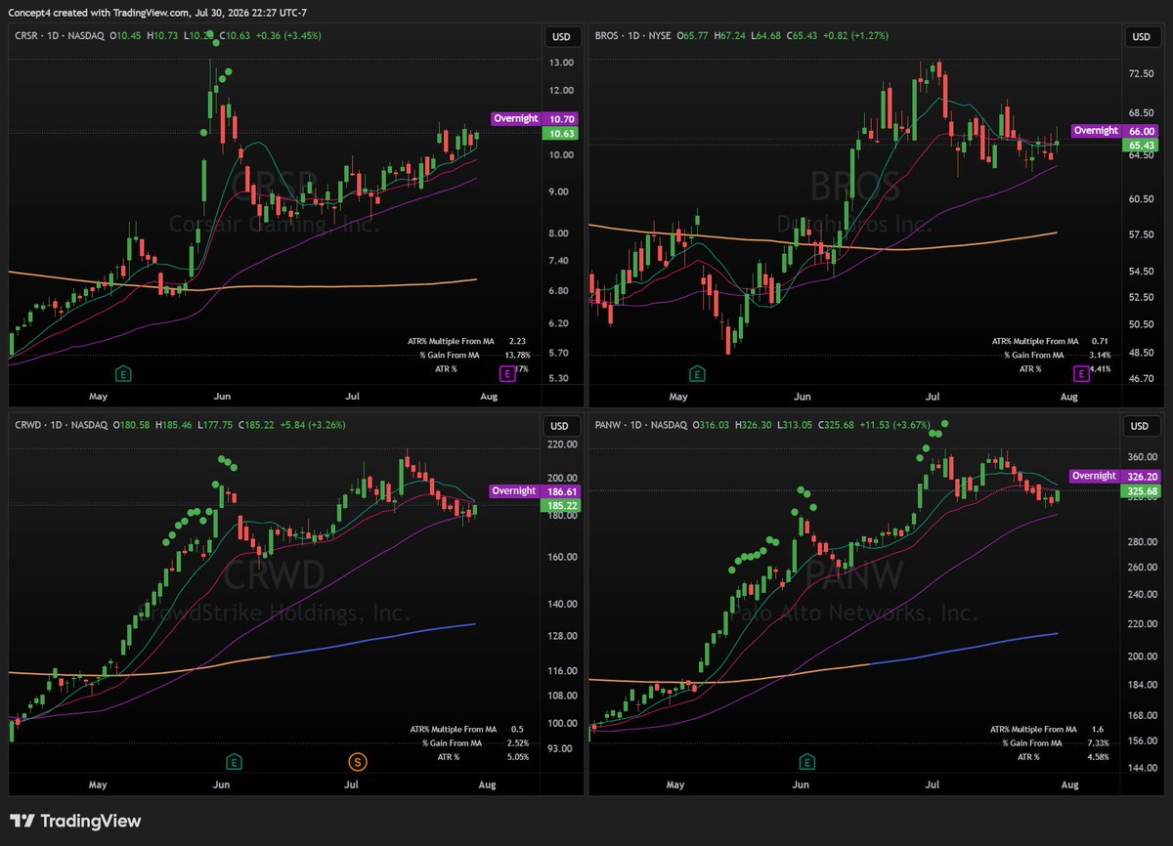This screenshot has width=1173, height=846.
Task: Click the 3.14% gain from MA value
Action: (1099, 355)
